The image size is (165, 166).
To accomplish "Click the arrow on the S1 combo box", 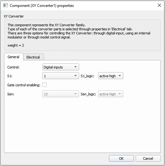I will coord(75,76).
